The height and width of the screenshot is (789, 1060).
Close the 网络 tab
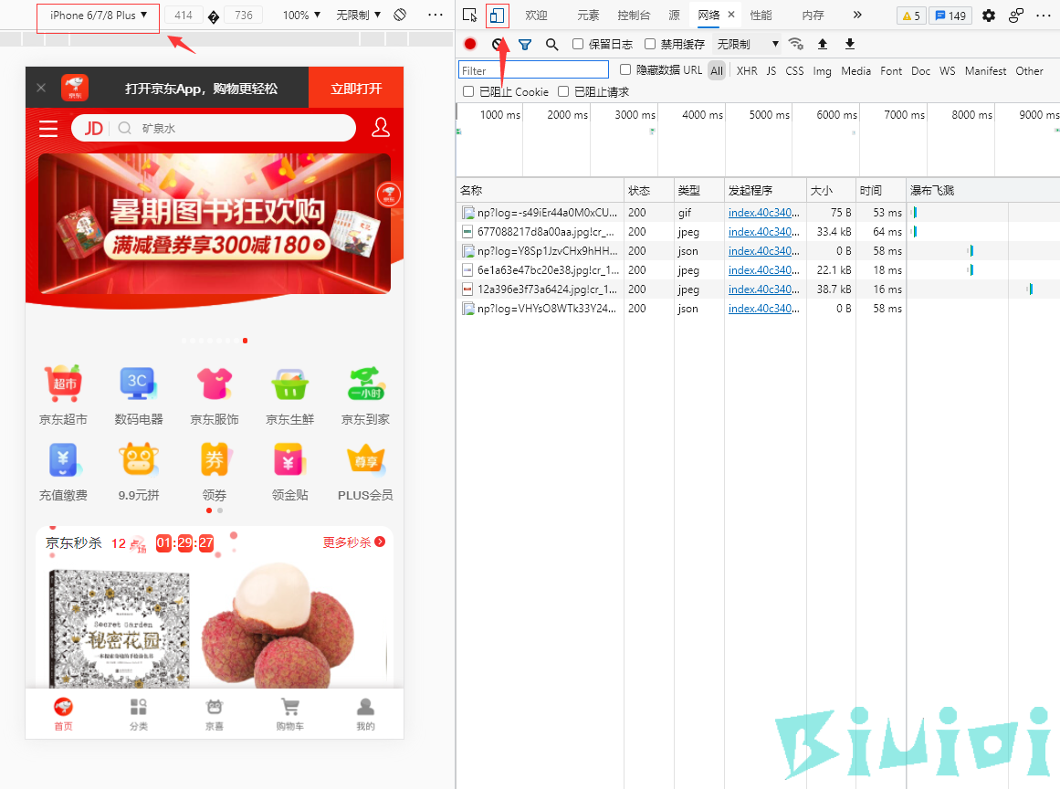(730, 15)
